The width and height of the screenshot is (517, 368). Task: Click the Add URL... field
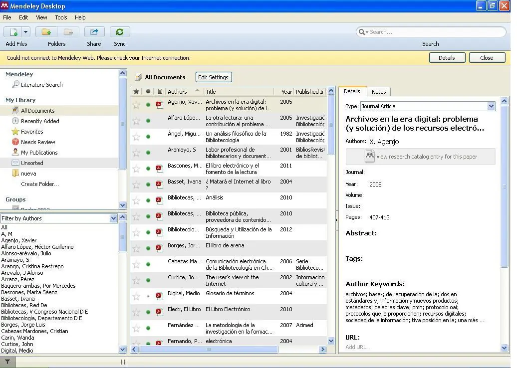(359, 347)
